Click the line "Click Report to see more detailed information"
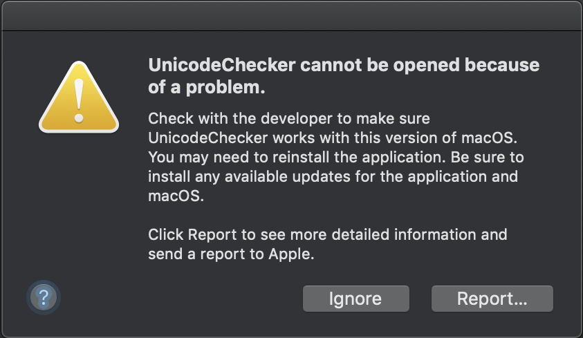 (328, 234)
